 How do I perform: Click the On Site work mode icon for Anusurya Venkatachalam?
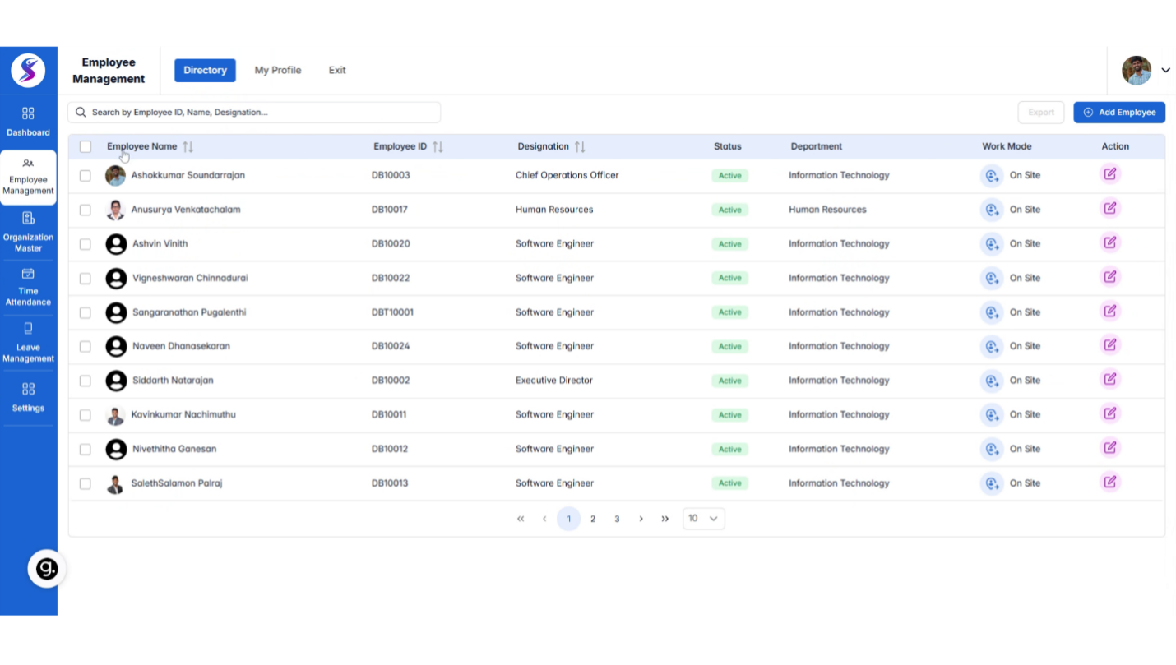click(x=992, y=209)
